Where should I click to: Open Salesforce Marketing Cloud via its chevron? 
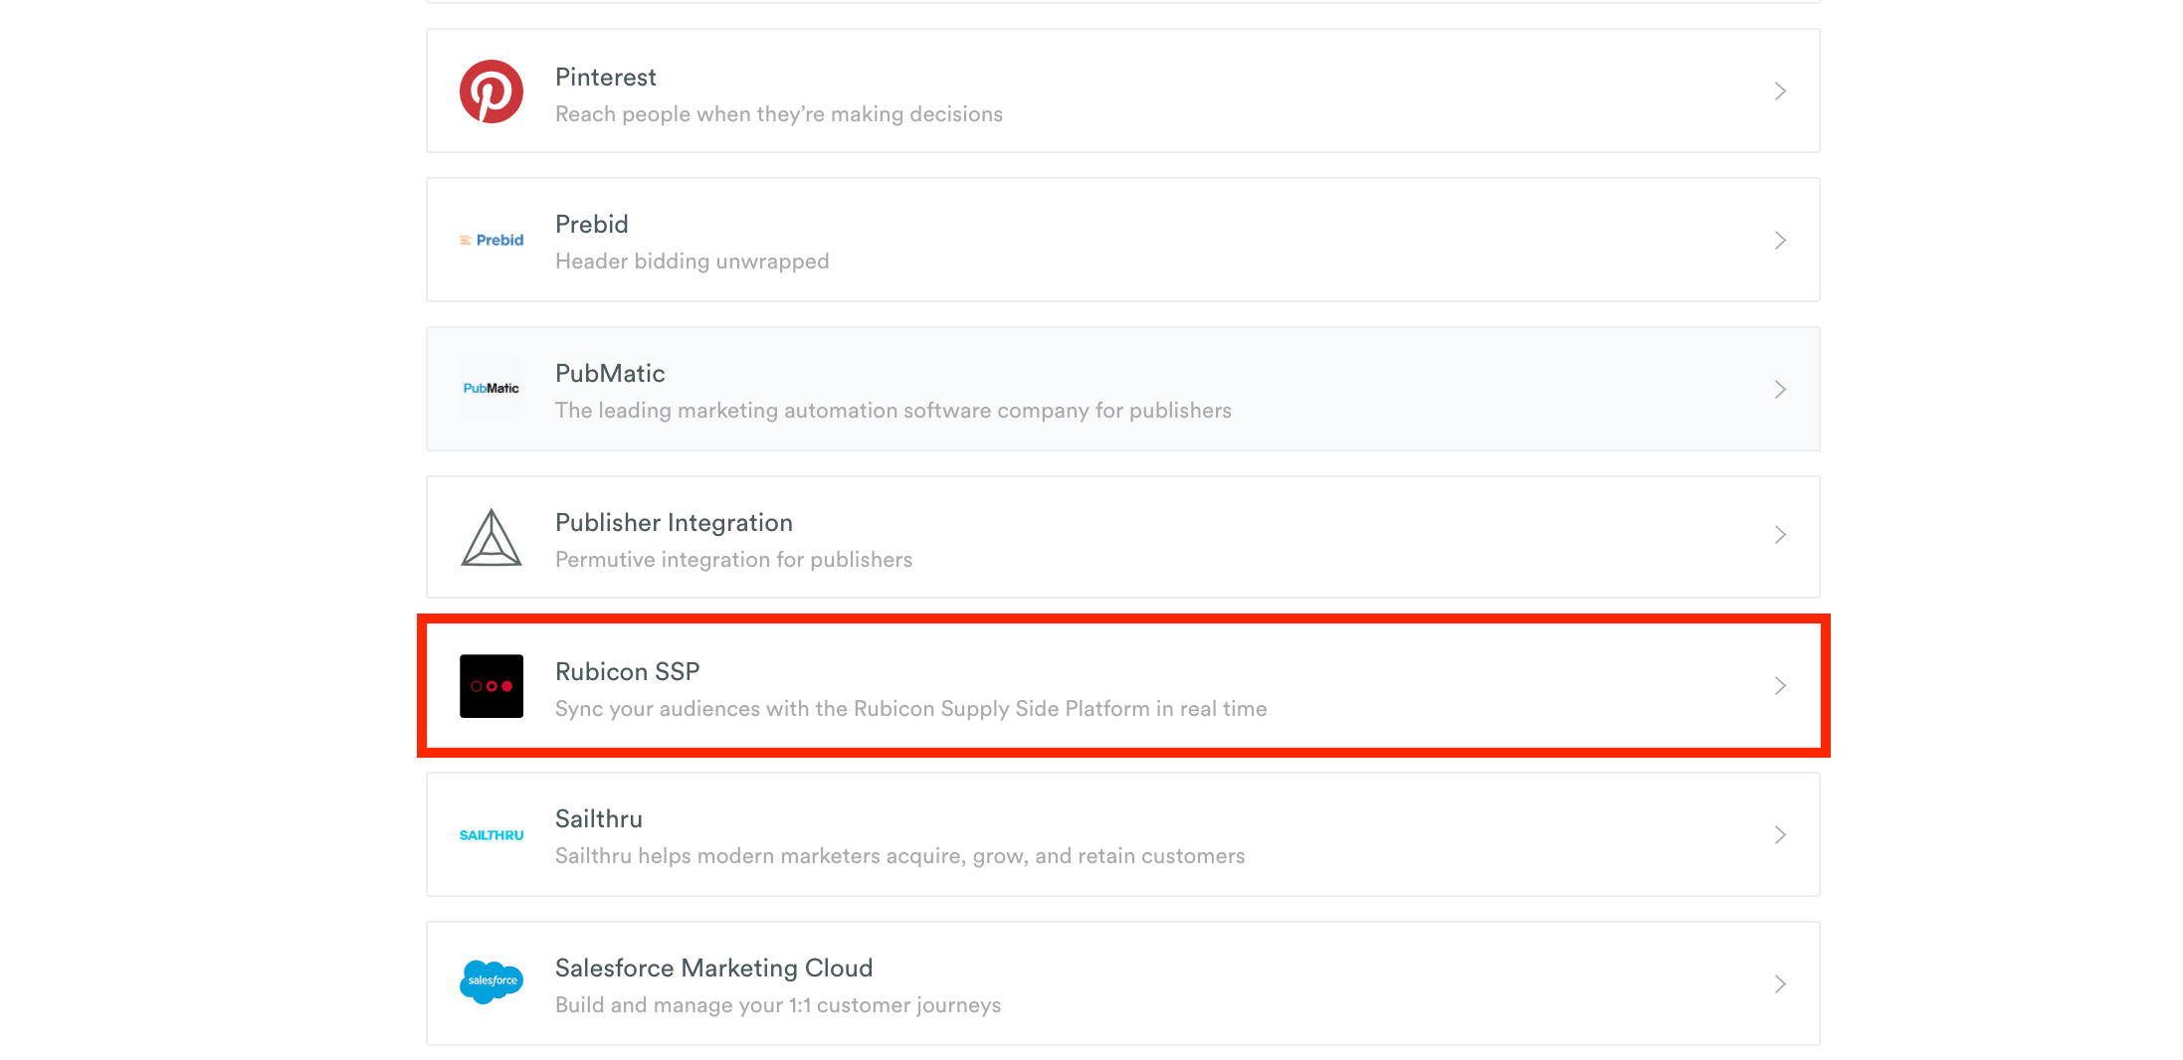1780,983
